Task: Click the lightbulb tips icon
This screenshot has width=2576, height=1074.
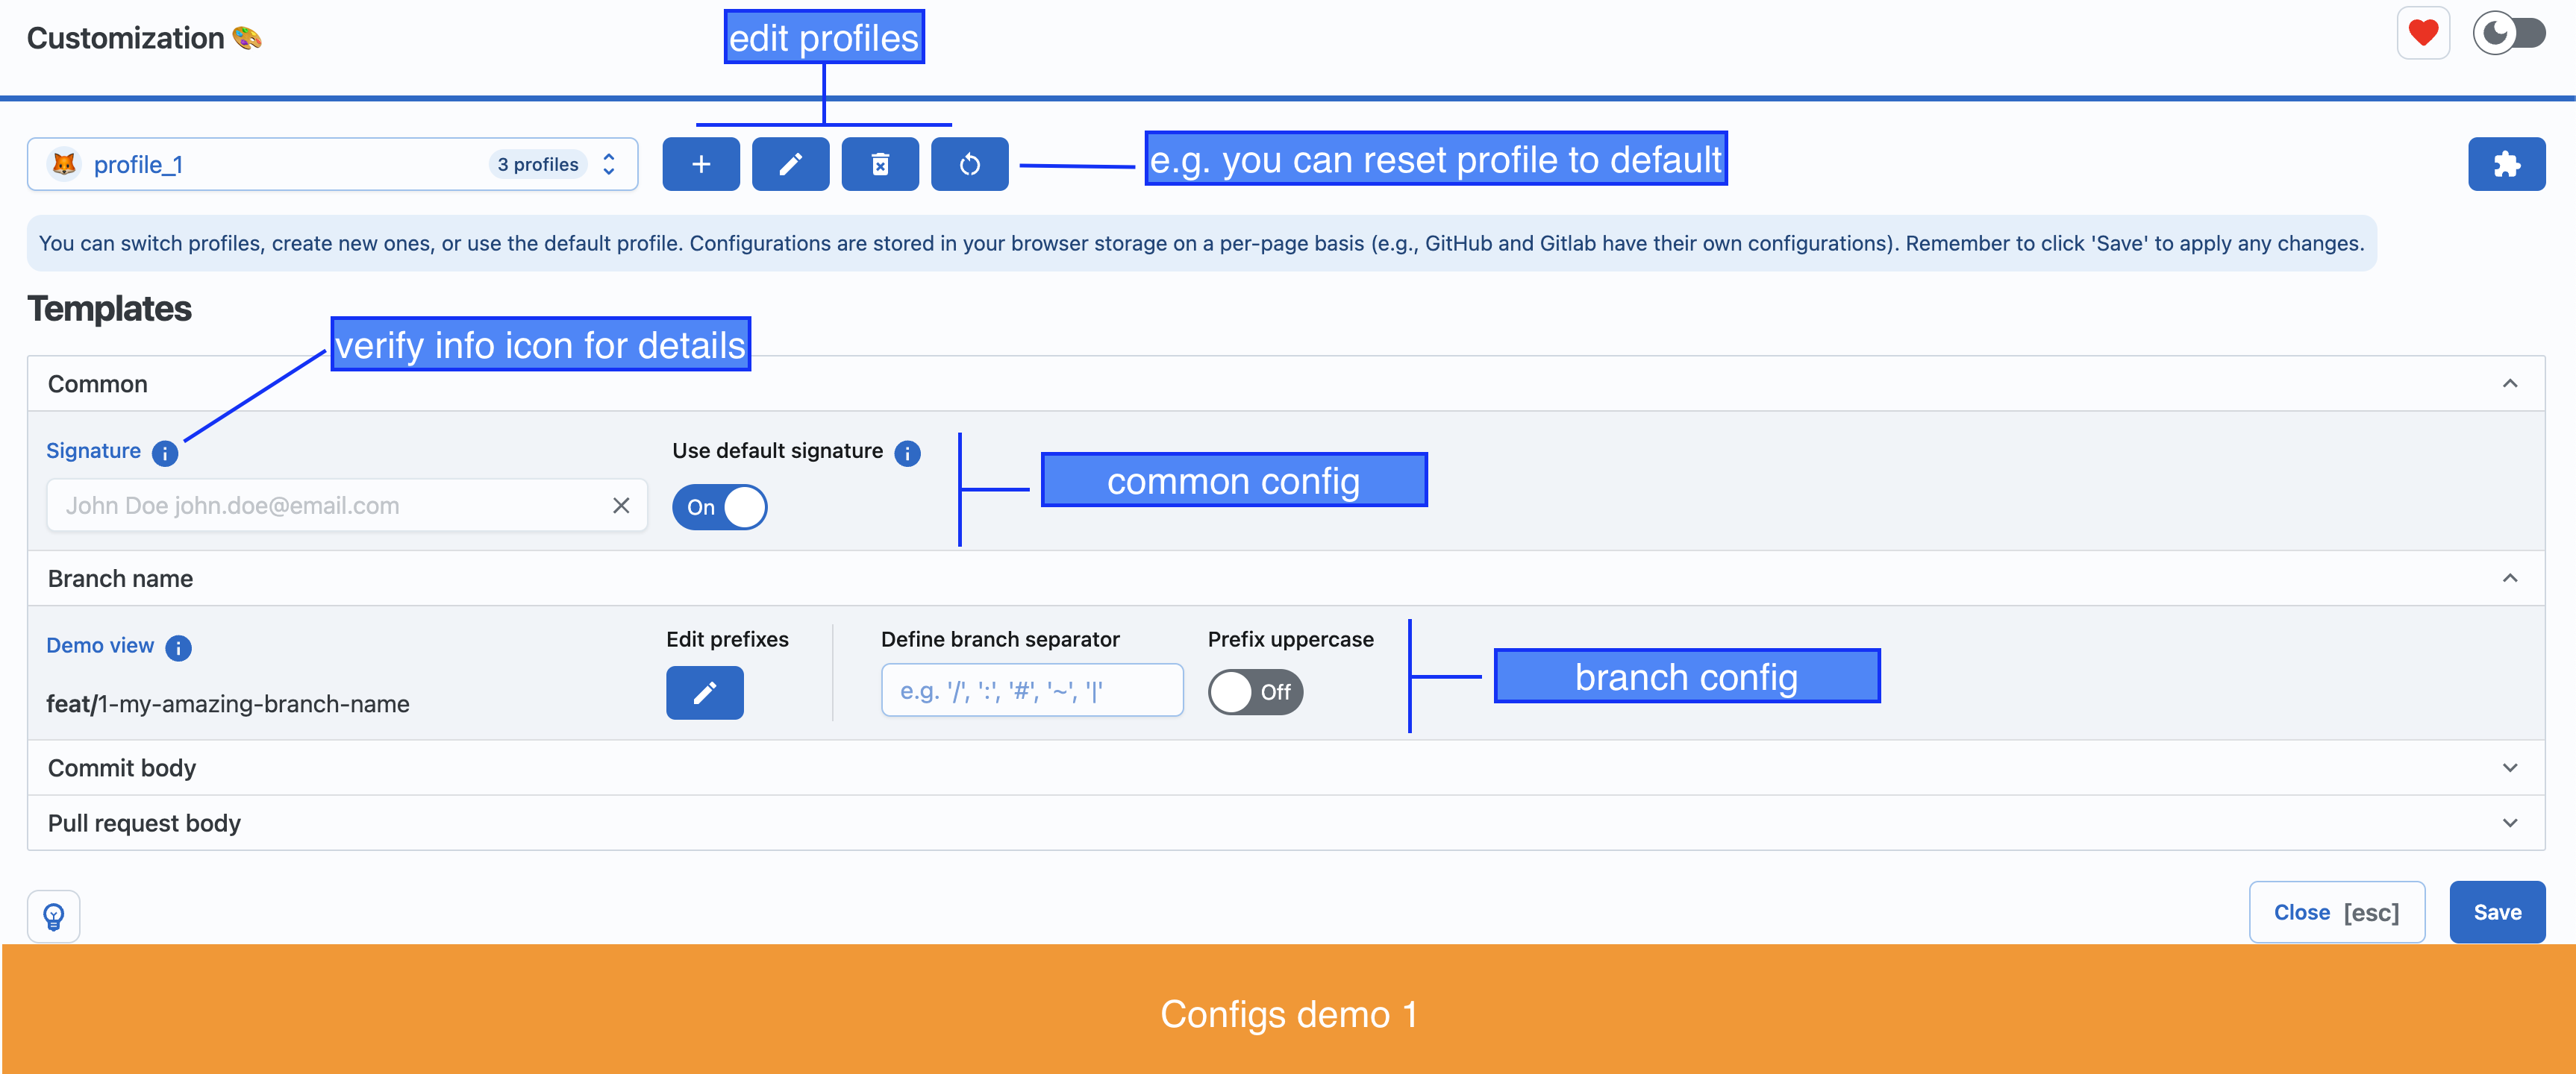Action: (54, 916)
